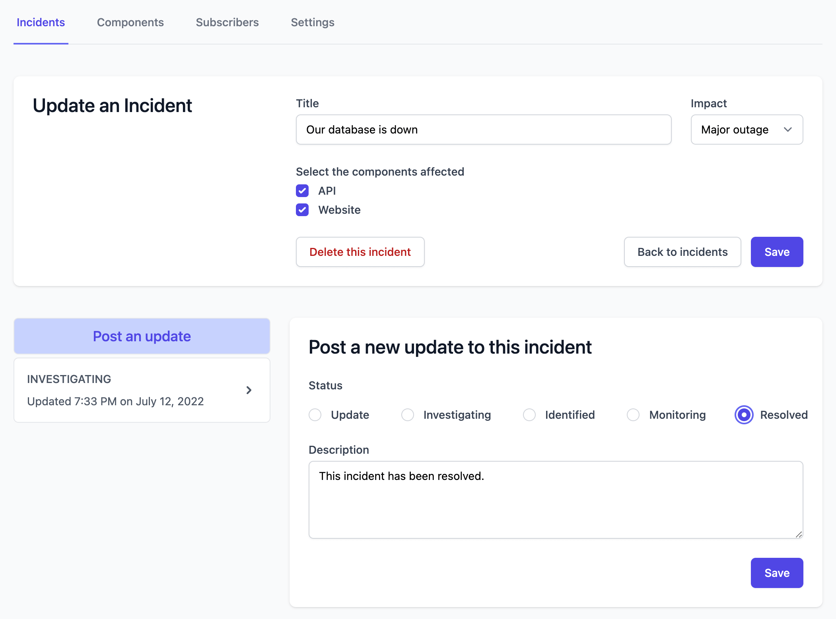Expand the Impact dropdown menu
The image size is (836, 619).
point(747,130)
